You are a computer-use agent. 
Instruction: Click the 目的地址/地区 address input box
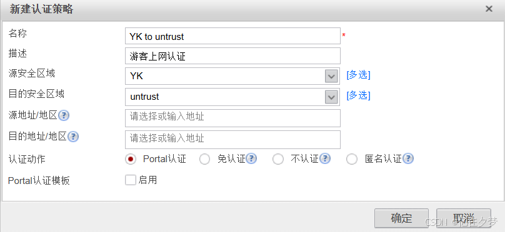232,140
